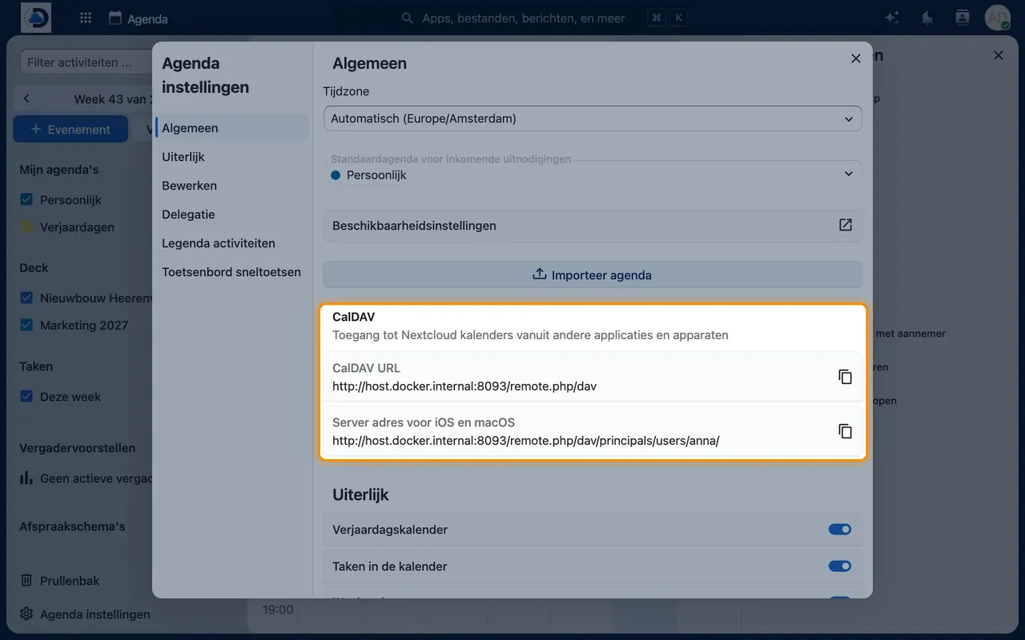1025x640 pixels.
Task: Go to the previous week arrow
Action: coord(26,98)
